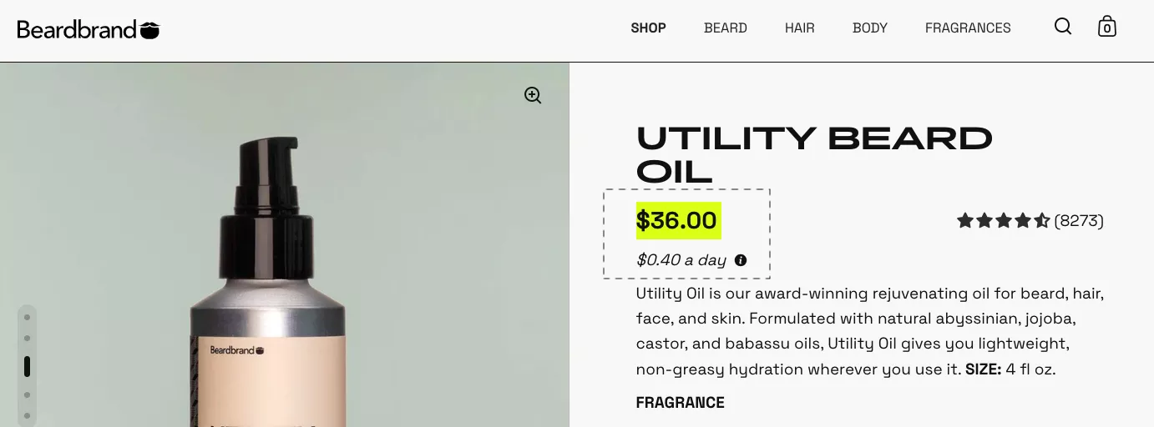Select the second image gallery dot
The image size is (1154, 427).
28,338
